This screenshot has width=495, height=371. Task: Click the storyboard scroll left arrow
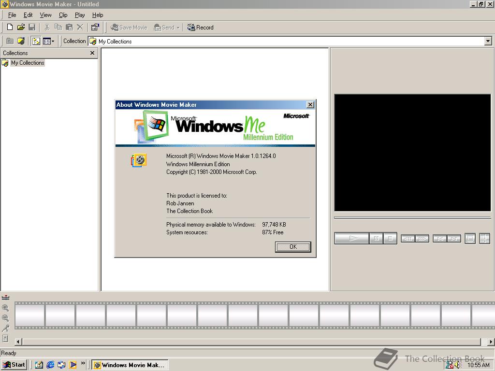click(18, 342)
